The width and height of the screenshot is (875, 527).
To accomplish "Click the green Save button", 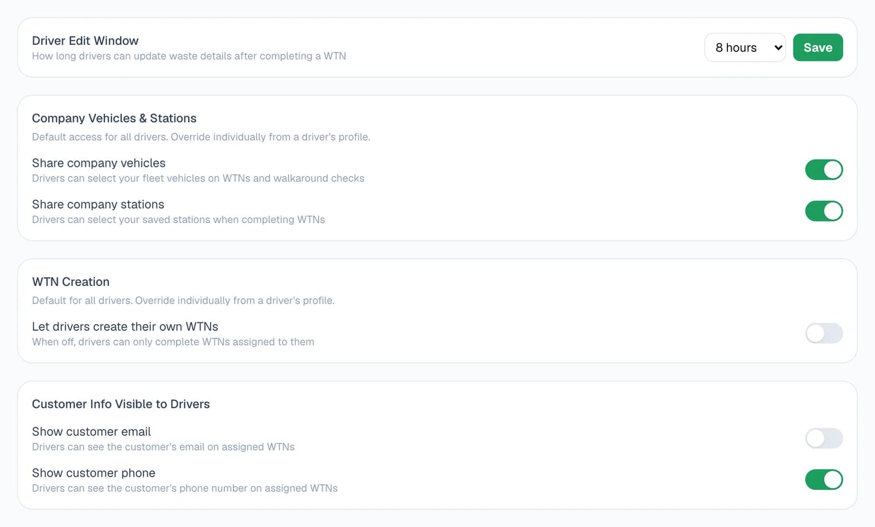I will [818, 48].
